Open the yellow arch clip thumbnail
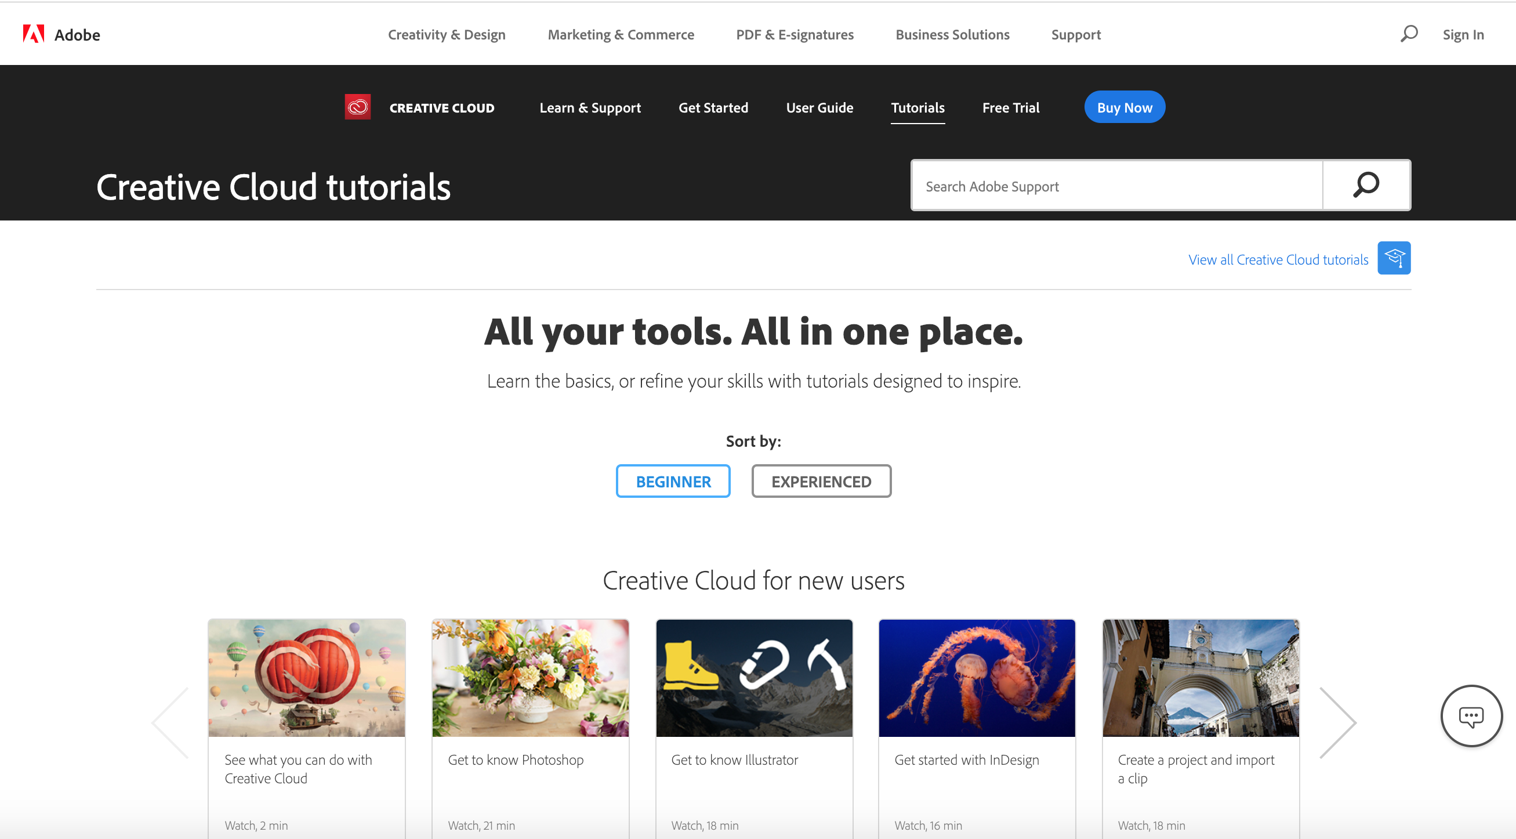The width and height of the screenshot is (1516, 839). (1201, 678)
